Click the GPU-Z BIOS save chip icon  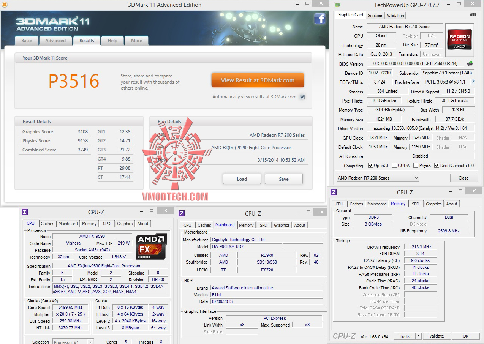coord(470,63)
